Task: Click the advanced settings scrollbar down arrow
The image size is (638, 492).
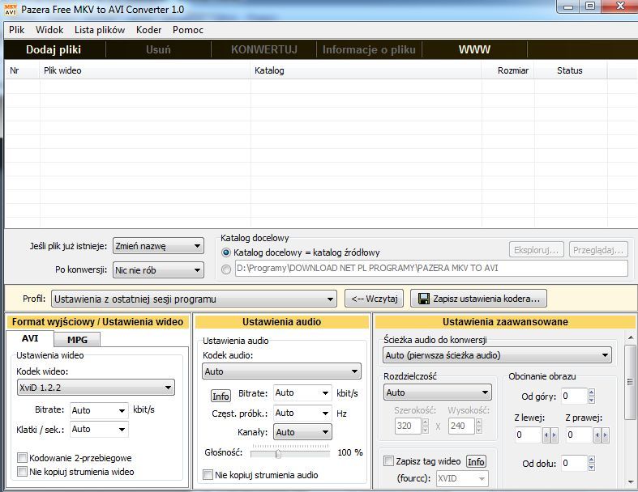Action: tap(631, 482)
